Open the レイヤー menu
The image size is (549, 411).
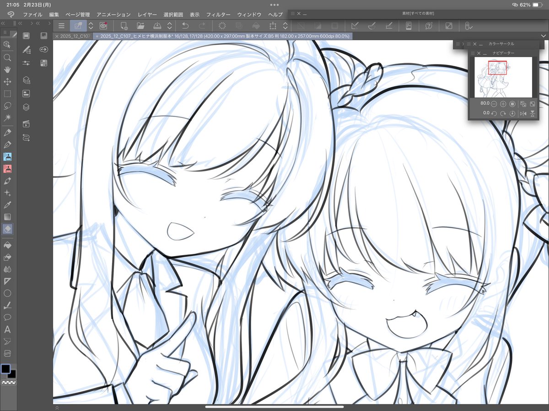[x=147, y=14]
